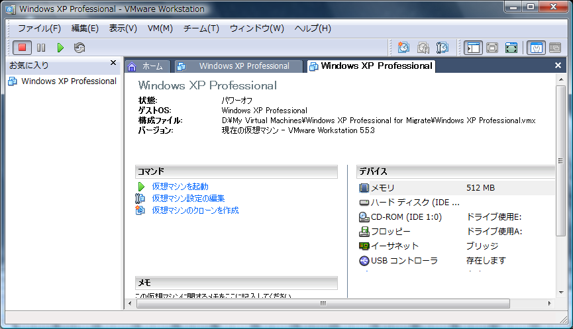Image resolution: width=573 pixels, height=329 pixels.
Task: Close the current tab with the X
Action: (x=558, y=66)
